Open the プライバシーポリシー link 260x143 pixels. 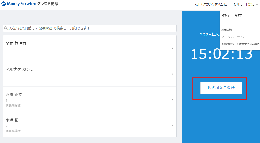tap(234, 37)
